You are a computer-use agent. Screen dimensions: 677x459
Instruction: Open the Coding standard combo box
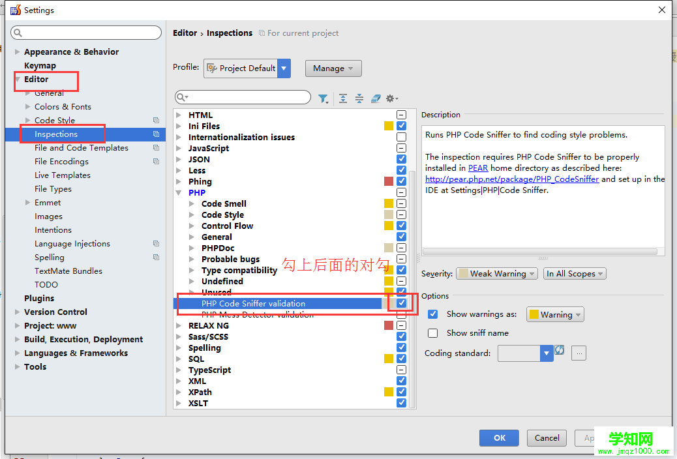click(x=526, y=353)
